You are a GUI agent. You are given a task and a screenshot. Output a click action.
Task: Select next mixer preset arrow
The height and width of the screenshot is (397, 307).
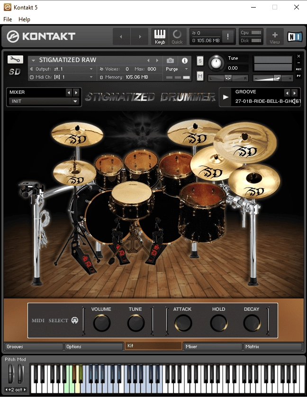click(76, 93)
